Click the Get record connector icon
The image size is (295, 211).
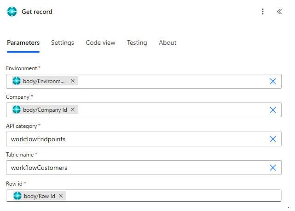pos(12,12)
